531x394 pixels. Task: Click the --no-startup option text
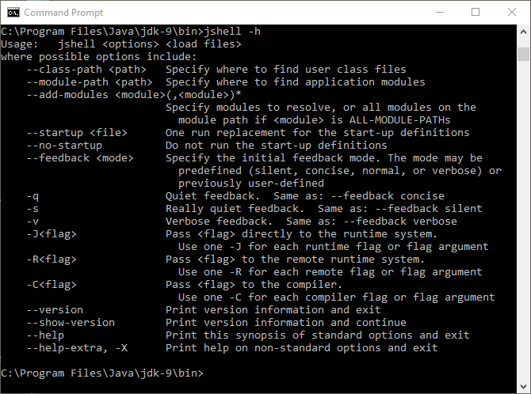[x=63, y=146]
